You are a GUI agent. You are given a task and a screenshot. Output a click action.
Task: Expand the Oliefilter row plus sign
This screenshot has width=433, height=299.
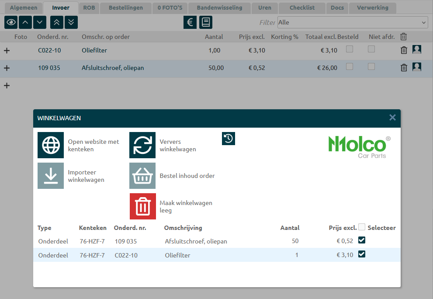pyautogui.click(x=7, y=51)
